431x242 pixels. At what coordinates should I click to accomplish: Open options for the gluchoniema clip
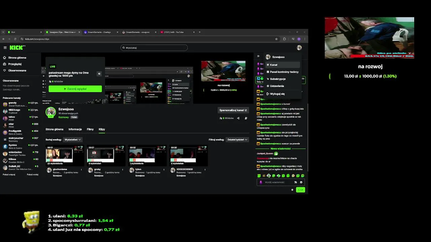81,170
